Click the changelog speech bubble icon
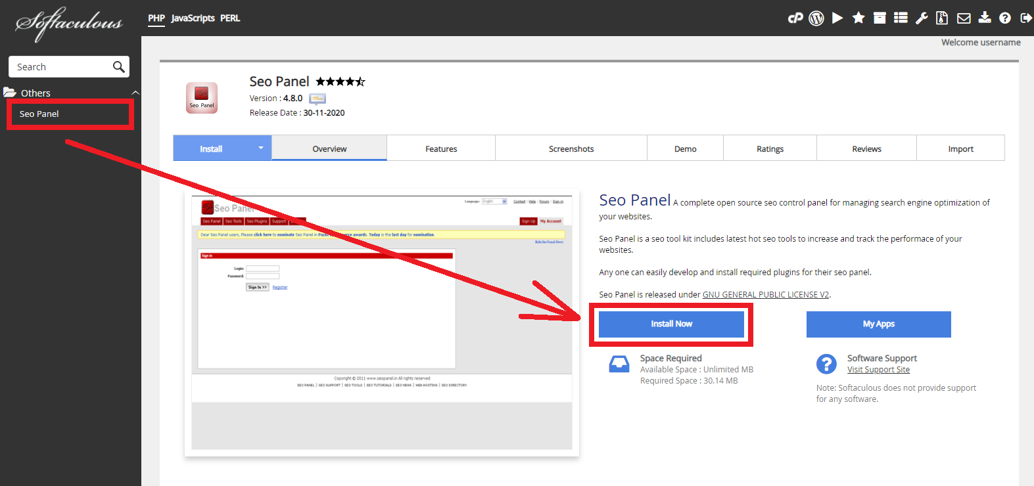This screenshot has height=486, width=1034. pyautogui.click(x=317, y=99)
